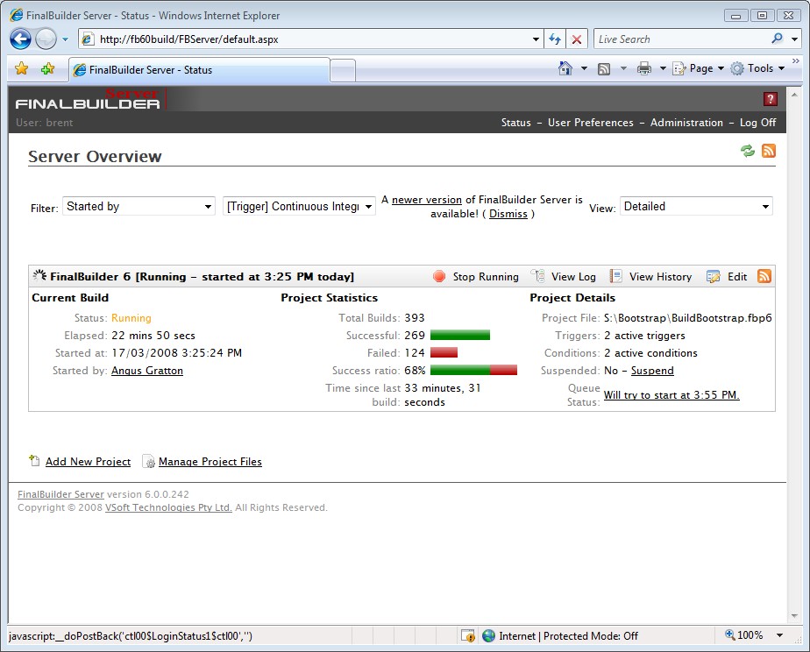Click the green refresh page icon
810x652 pixels.
tap(748, 151)
